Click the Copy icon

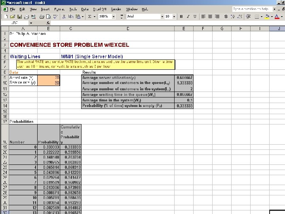pos(71,17)
